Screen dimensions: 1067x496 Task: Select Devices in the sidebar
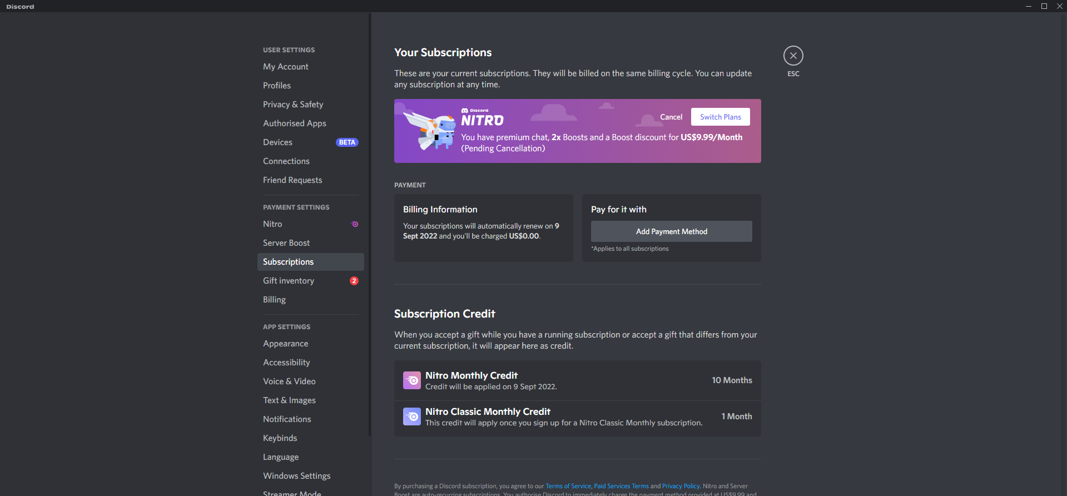click(x=310, y=142)
